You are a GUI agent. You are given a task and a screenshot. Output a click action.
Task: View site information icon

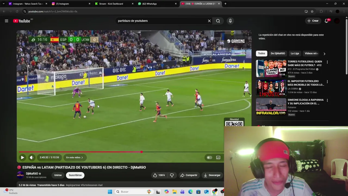[x=25, y=11]
